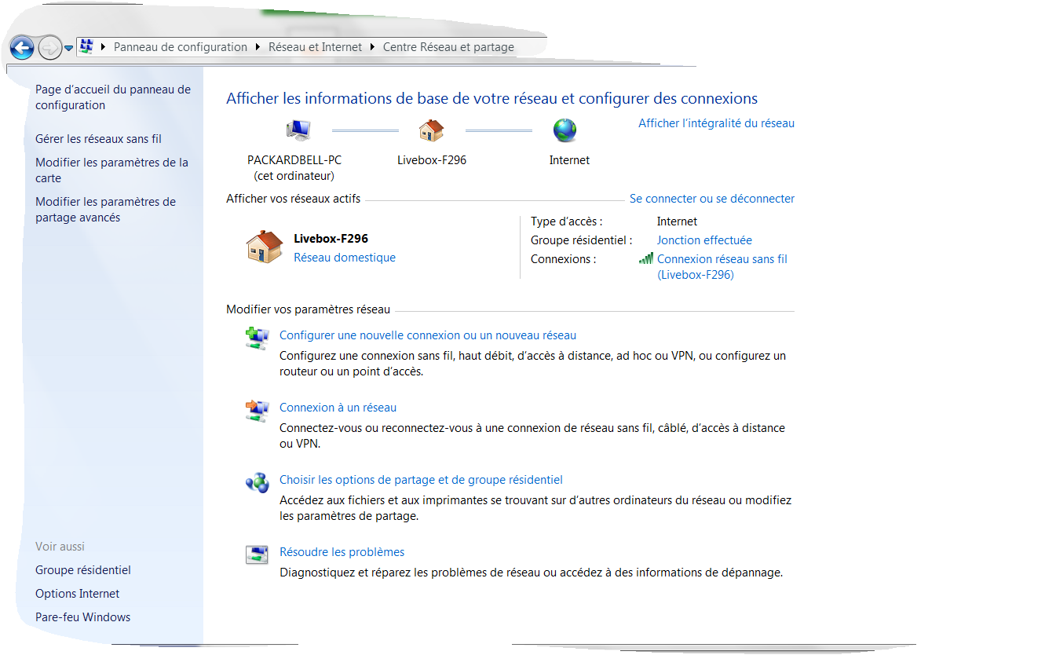Screen dimensions: 1056x655
Task: Select Centre Réseau et partage breadcrumb item
Action: pos(448,47)
